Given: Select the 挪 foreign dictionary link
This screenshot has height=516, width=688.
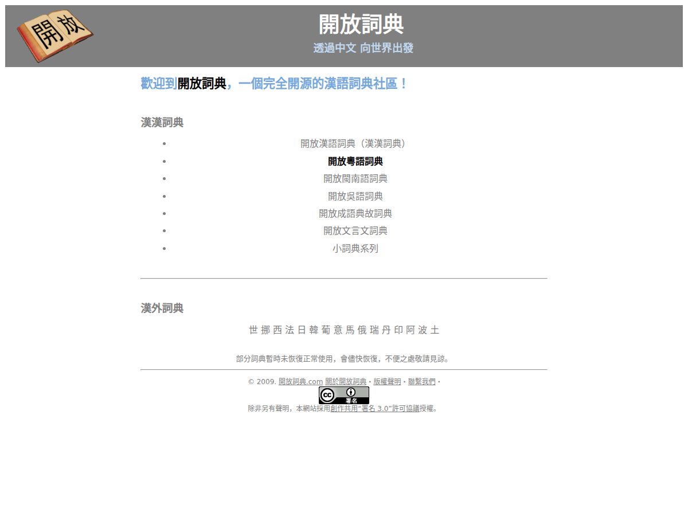Looking at the screenshot, I should (265, 330).
